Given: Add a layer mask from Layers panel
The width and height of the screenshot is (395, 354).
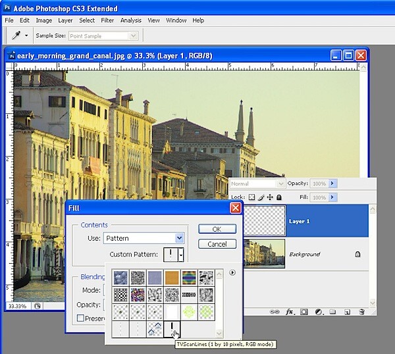Looking at the screenshot, I should pos(303,312).
